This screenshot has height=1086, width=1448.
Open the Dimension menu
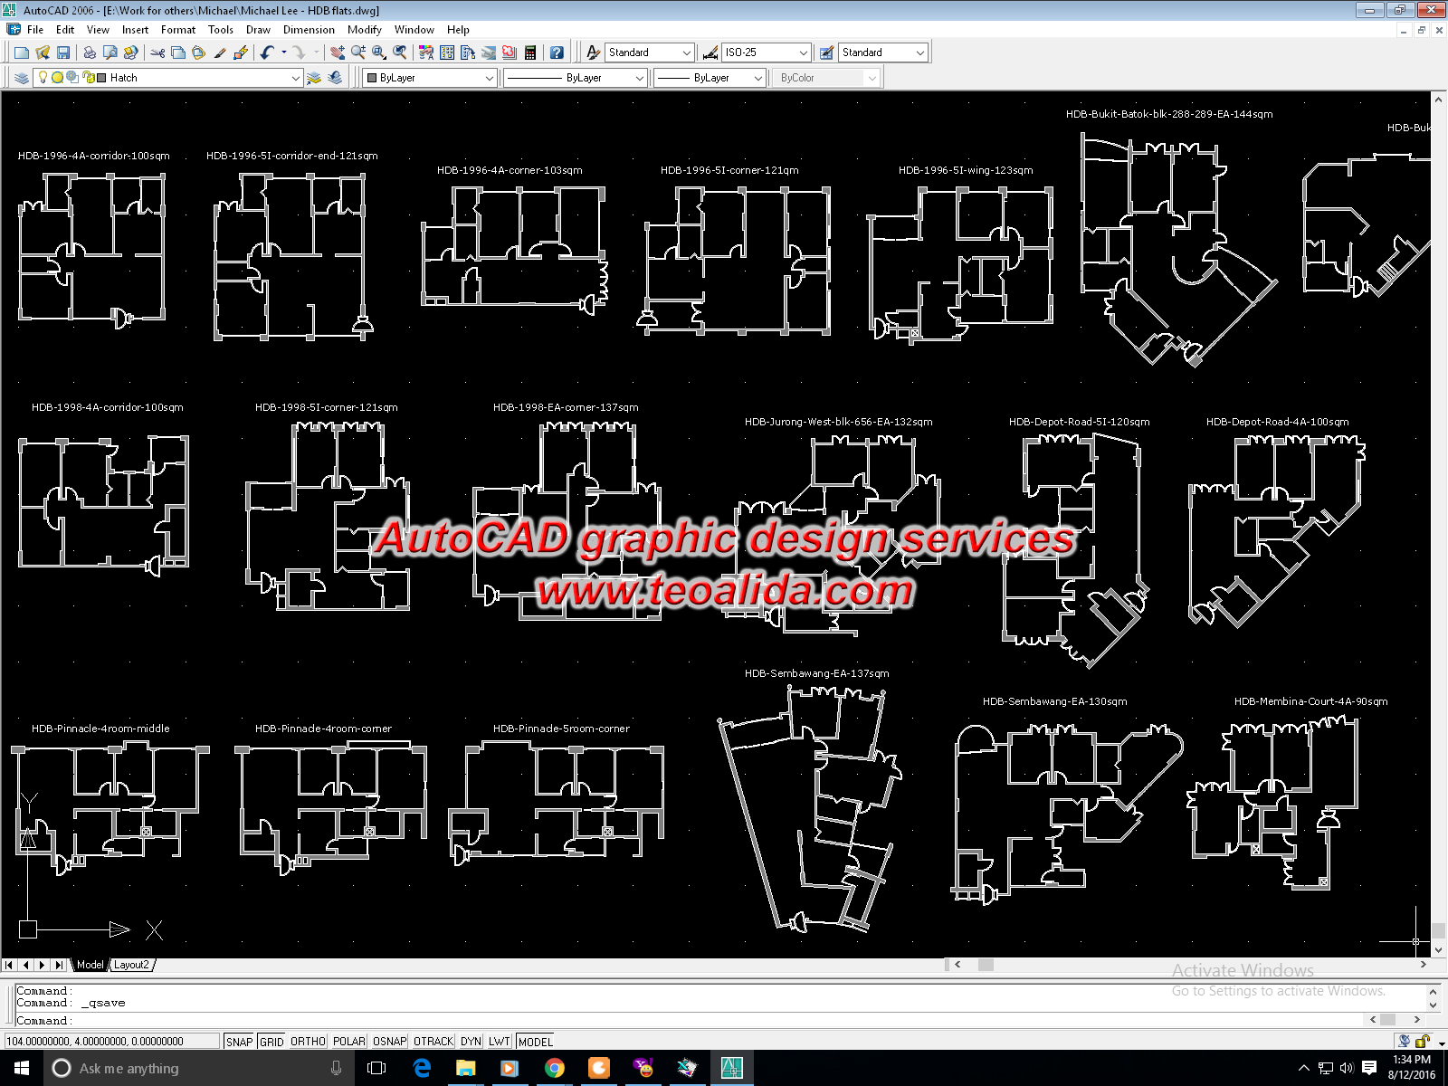point(309,30)
